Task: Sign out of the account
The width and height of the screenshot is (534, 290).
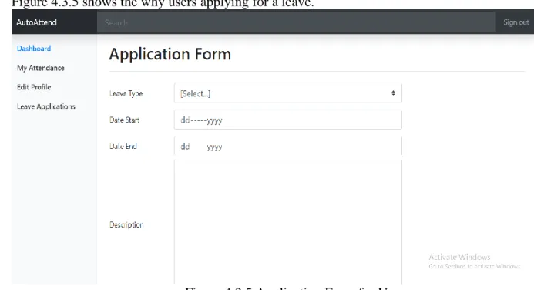Action: pyautogui.click(x=516, y=22)
